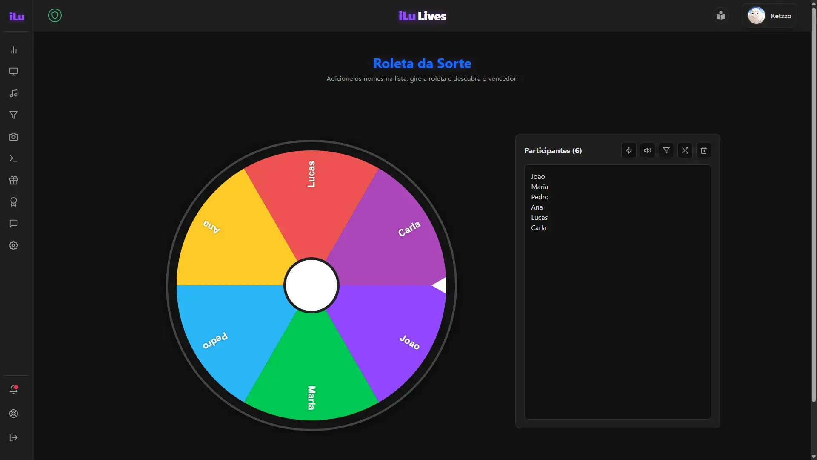Click the logout icon in sidebar
The height and width of the screenshot is (460, 817).
coord(14,437)
